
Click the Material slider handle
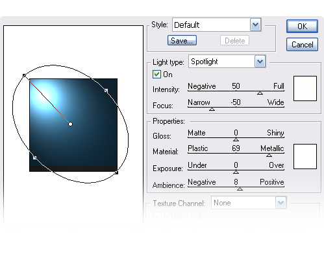click(269, 155)
